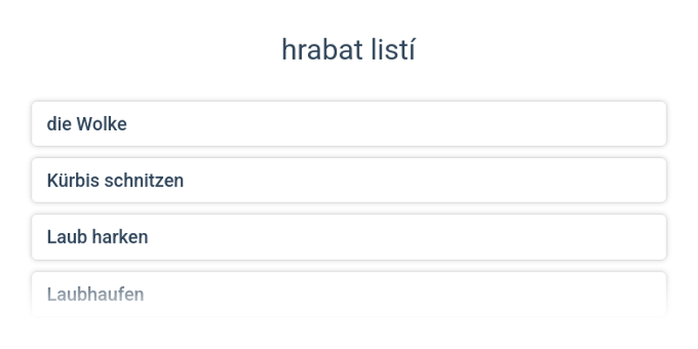This screenshot has width=698, height=349.
Task: Click the word "listí" in the heading
Action: pos(391,51)
